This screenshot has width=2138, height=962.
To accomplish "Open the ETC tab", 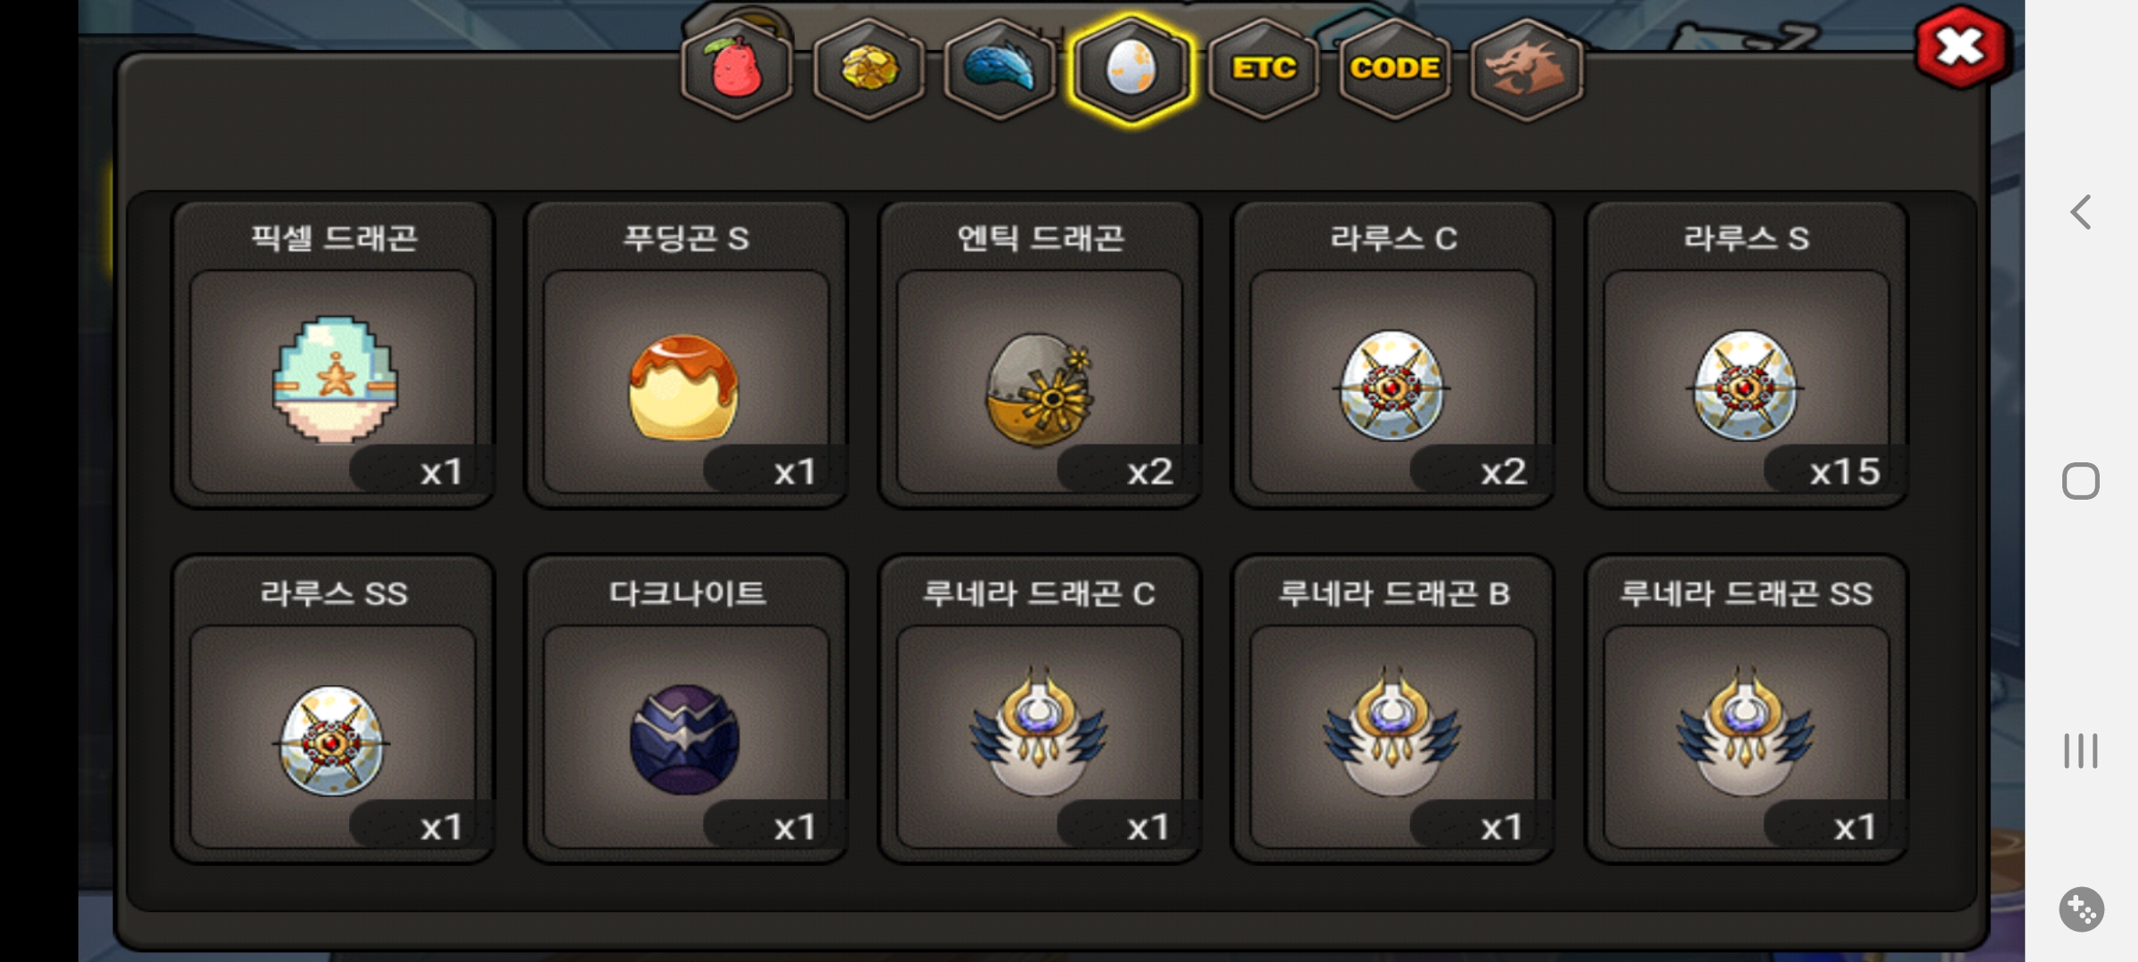I will coord(1263,69).
